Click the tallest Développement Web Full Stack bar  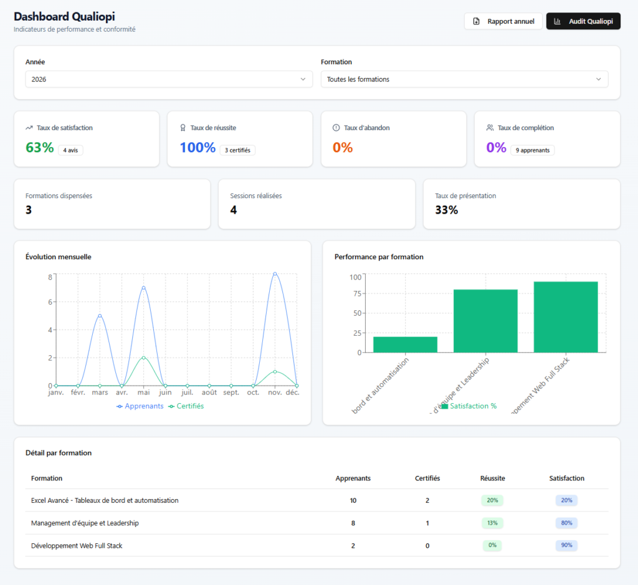click(x=566, y=317)
